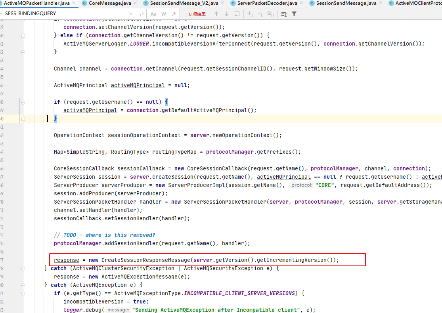Viewport: 442px width, 313px height.
Task: Toggle Regex (.*) search option
Action: coord(174,14)
